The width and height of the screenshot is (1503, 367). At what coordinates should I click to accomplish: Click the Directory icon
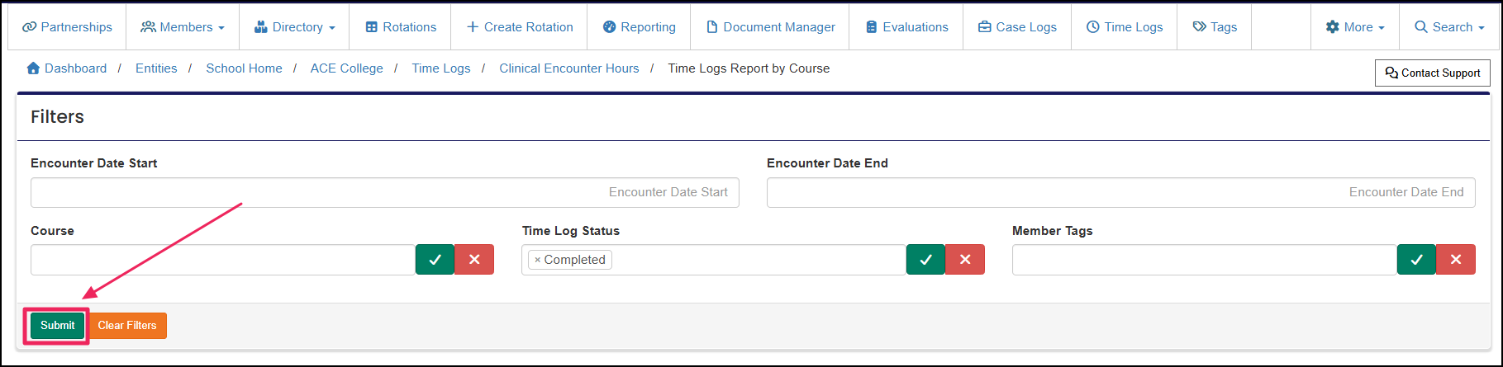pyautogui.click(x=261, y=27)
